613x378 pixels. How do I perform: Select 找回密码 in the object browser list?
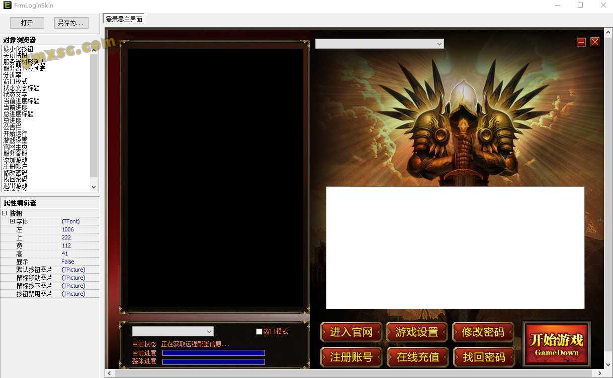pyautogui.click(x=15, y=179)
